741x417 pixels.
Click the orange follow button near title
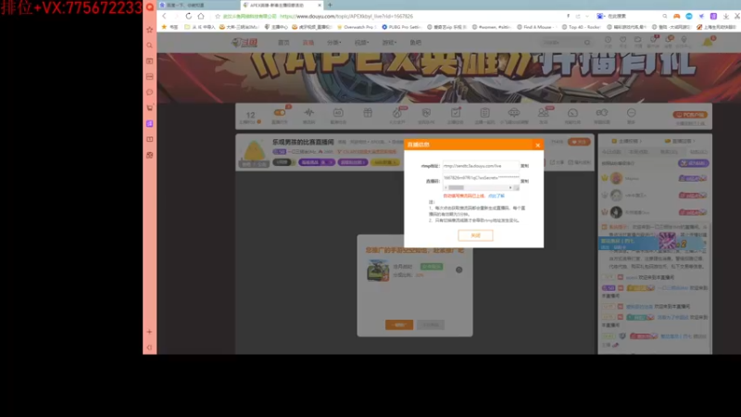(x=579, y=142)
